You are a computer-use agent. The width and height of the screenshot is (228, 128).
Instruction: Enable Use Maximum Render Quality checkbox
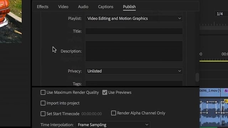[x=43, y=92]
